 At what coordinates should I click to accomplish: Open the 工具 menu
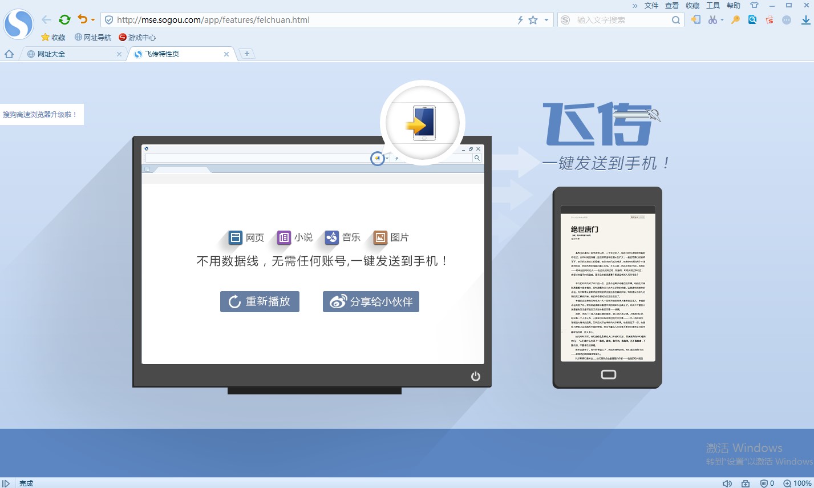tap(713, 6)
